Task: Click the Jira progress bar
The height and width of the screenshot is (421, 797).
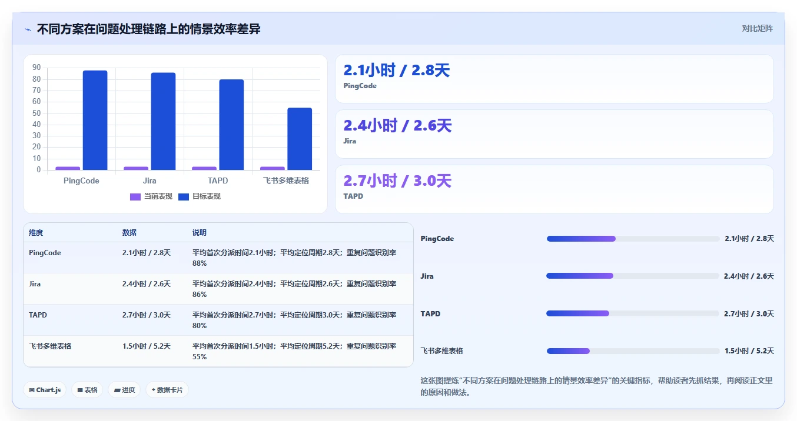Action: (633, 276)
